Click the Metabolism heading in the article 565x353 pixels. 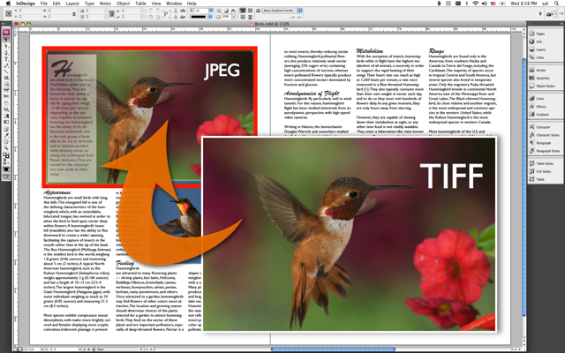[x=370, y=51]
